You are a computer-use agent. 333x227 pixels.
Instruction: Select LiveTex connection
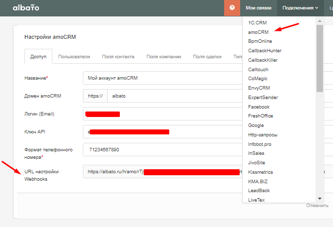click(x=256, y=200)
